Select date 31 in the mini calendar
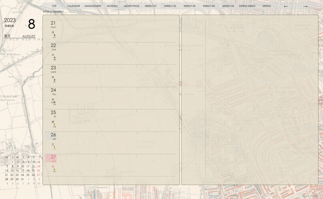The width and height of the screenshot is (323, 199). [x=22, y=179]
